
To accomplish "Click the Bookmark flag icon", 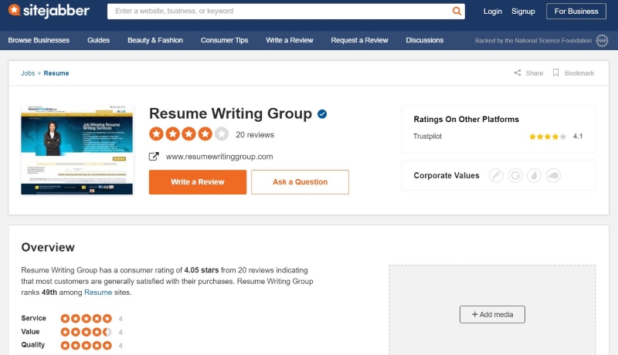I will coord(555,73).
